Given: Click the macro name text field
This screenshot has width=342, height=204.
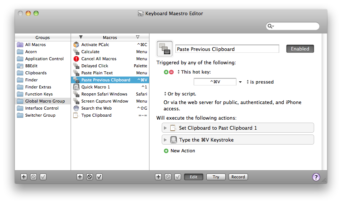Looking at the screenshot, I should pos(227,49).
